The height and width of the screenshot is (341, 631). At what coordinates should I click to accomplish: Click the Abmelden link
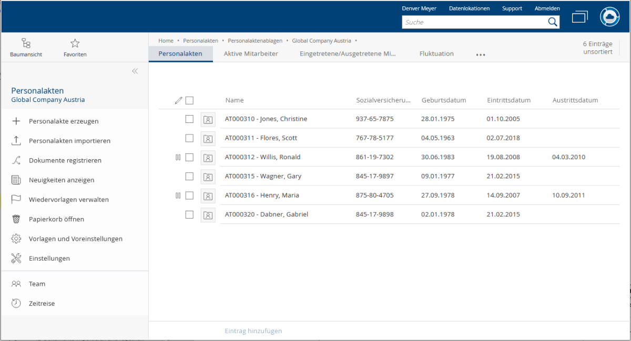(x=547, y=8)
